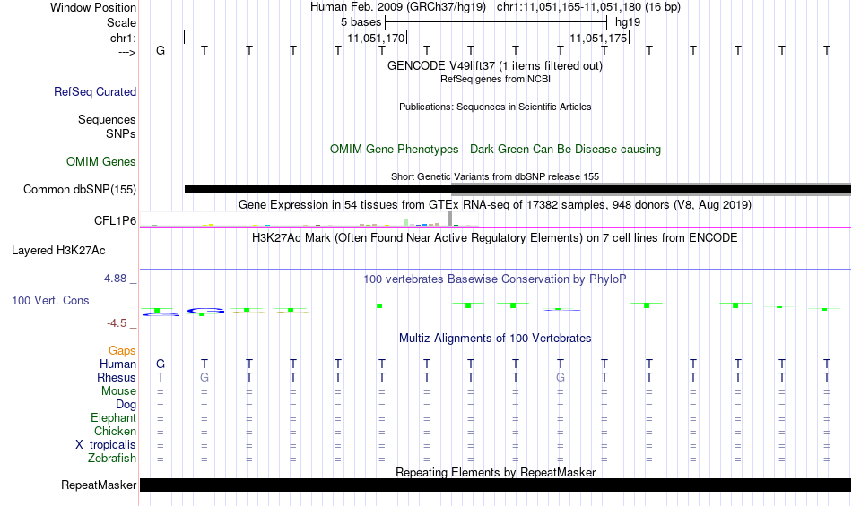Click the RefSeq genes from NCBI title
The image size is (852, 506).
[x=495, y=79]
